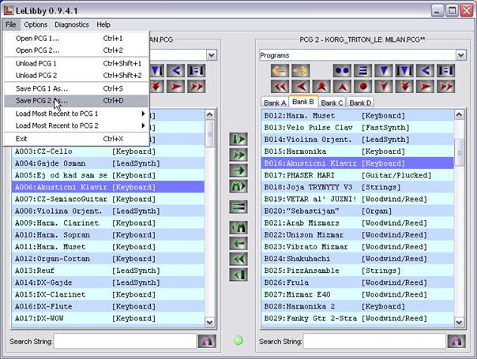The width and height of the screenshot is (477, 359).
Task: Open the Help menu
Action: (103, 24)
